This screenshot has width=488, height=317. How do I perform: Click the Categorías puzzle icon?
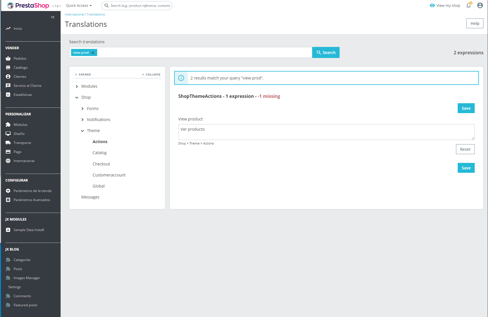click(x=8, y=260)
